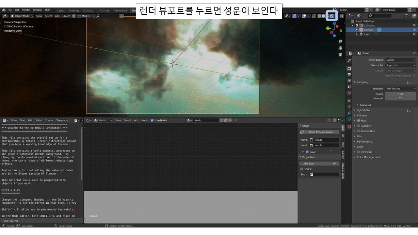Open the File menu

(x=9, y=10)
